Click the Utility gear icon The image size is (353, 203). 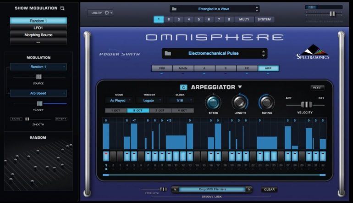click(107, 13)
